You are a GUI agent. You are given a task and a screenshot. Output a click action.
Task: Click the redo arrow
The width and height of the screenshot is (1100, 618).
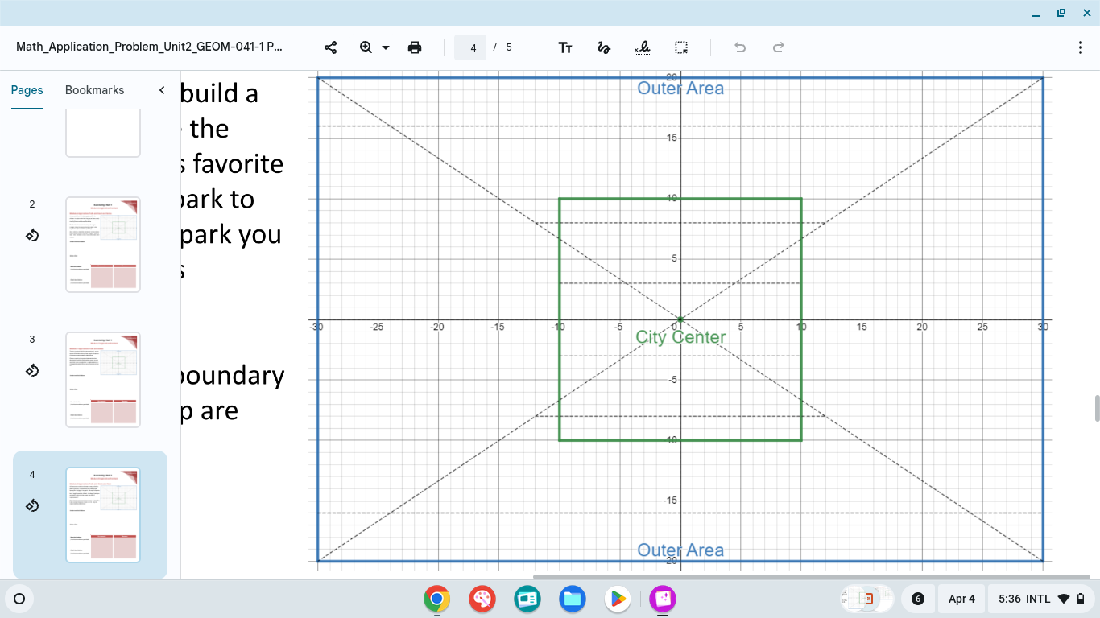click(779, 47)
